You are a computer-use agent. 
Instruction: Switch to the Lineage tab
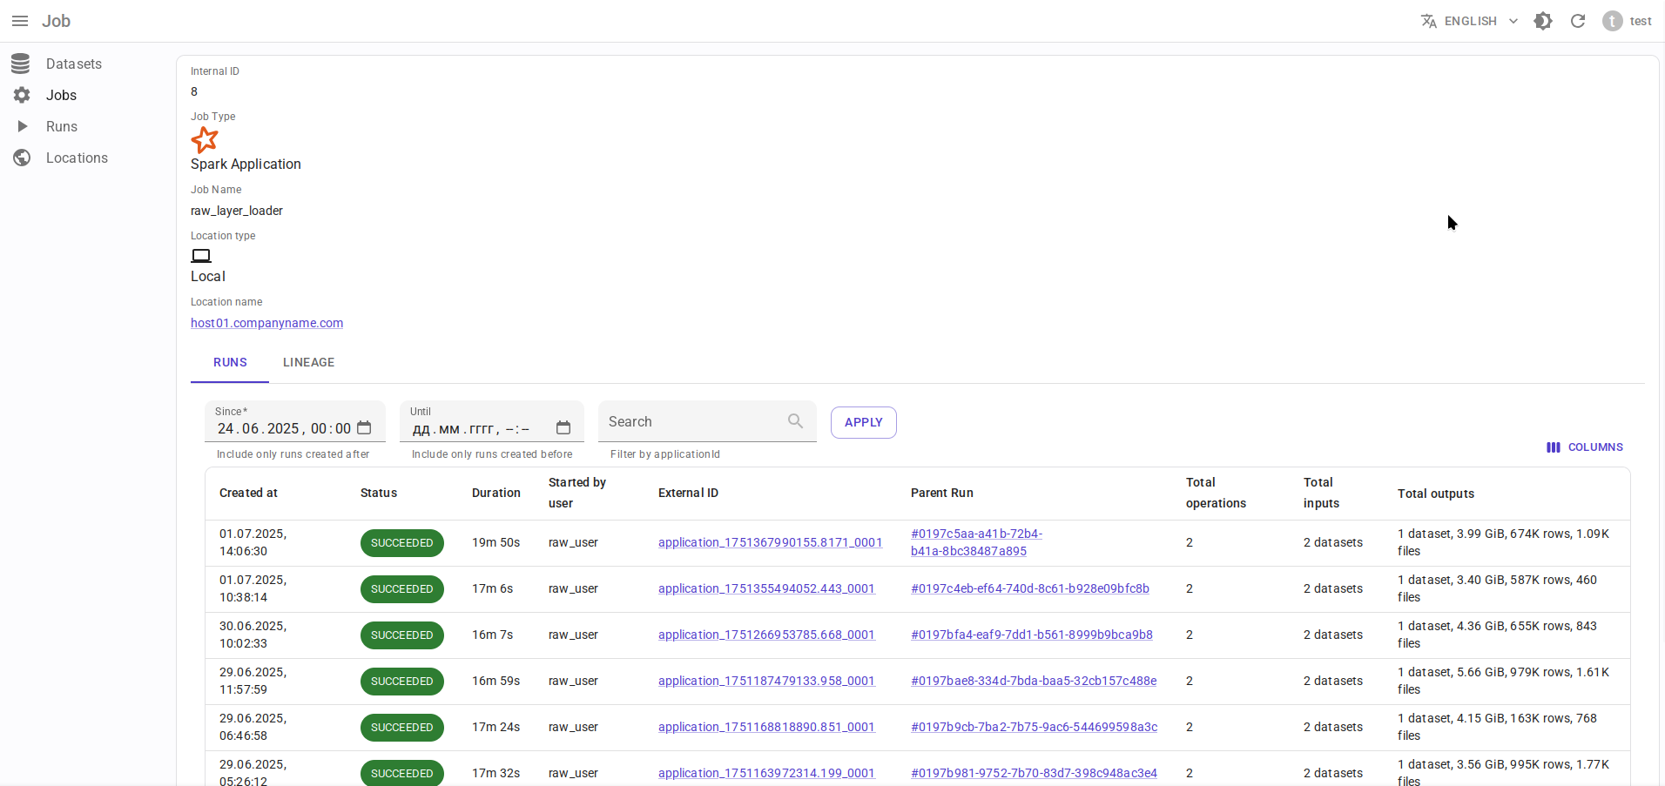tap(308, 362)
